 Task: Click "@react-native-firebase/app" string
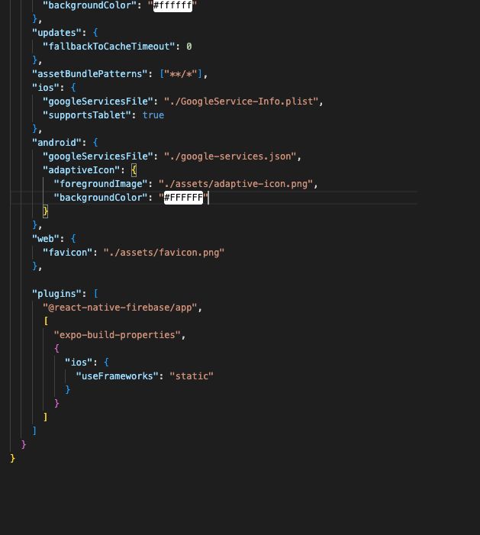click(x=120, y=308)
